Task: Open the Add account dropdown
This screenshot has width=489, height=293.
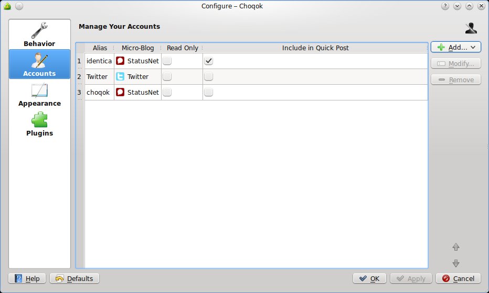Action: pos(455,47)
